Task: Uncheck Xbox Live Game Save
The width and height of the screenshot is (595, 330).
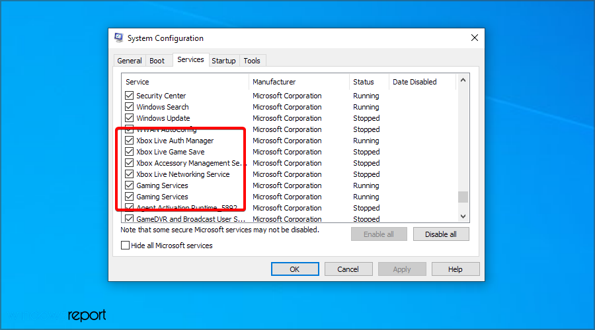Action: pyautogui.click(x=130, y=152)
